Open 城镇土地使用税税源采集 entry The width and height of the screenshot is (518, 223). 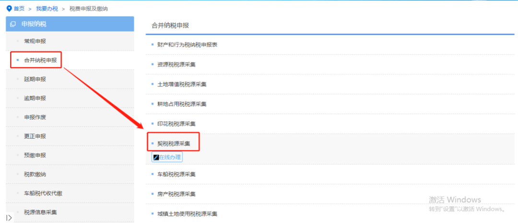188,214
